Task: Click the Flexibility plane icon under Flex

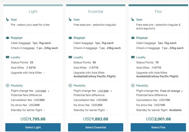Action: pos(133,85)
